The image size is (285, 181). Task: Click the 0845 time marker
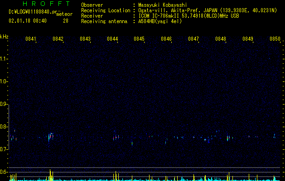(x=139, y=39)
